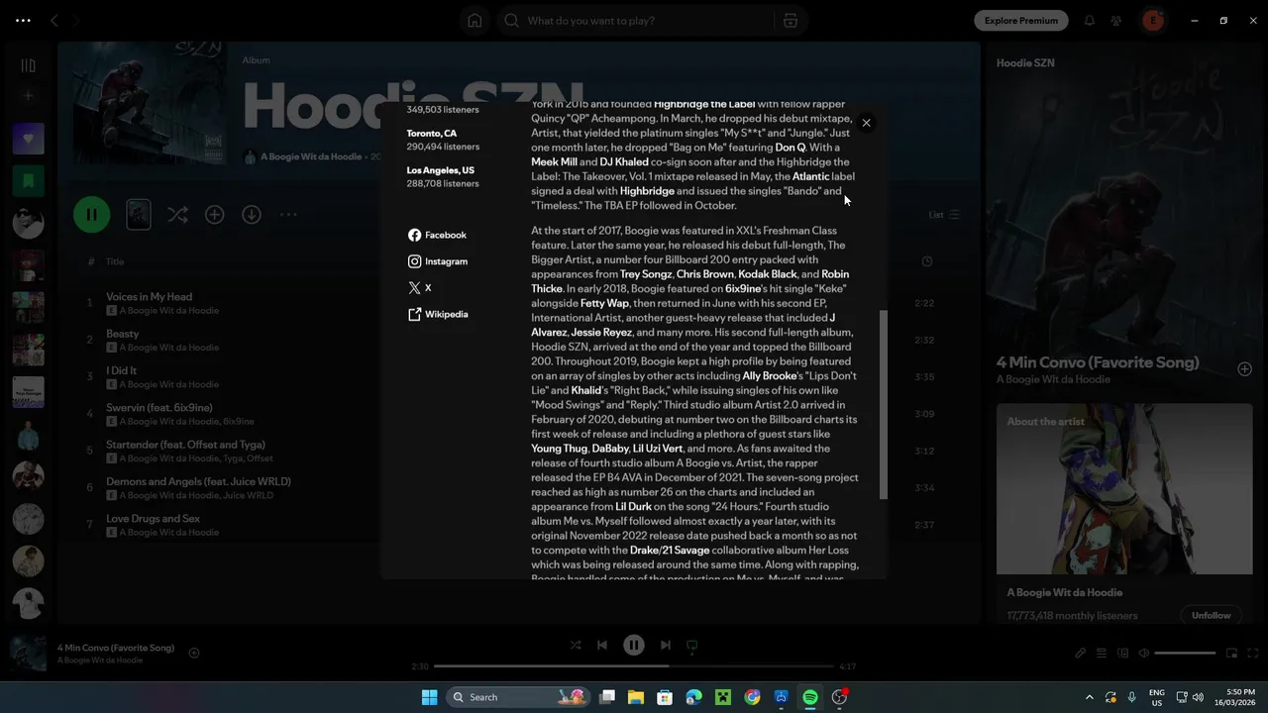Viewport: 1268px width, 713px height.
Task: Download the Hoodie SZN album
Action: tap(252, 215)
